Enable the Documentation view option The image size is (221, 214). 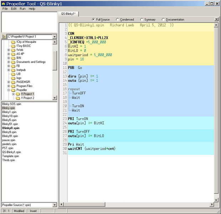click(163, 20)
